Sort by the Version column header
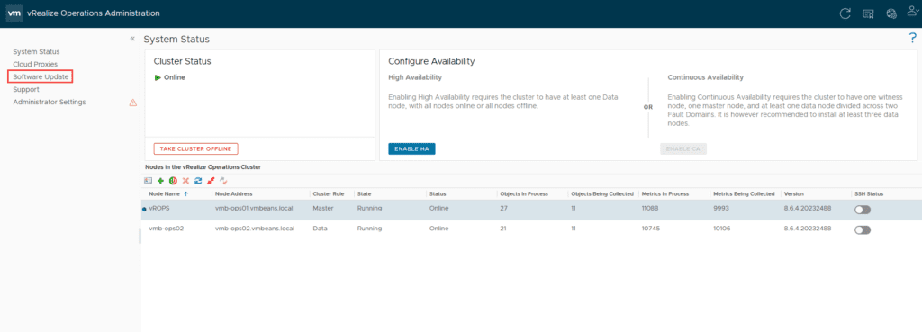Screen dimensions: 922x332 (x=794, y=193)
